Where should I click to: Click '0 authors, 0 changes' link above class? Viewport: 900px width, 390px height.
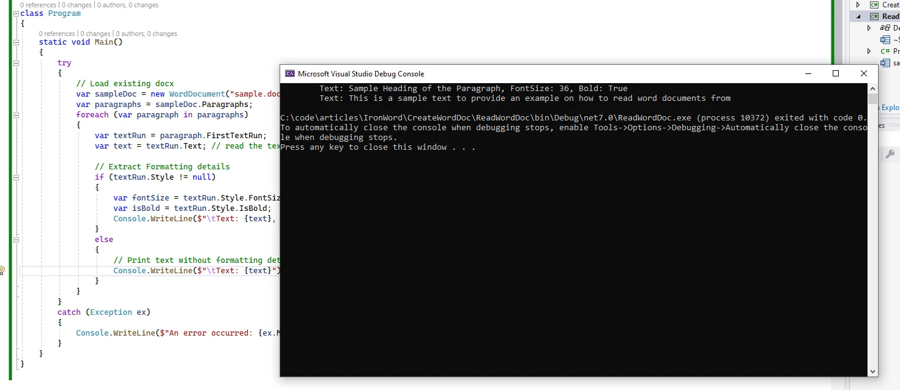128,5
